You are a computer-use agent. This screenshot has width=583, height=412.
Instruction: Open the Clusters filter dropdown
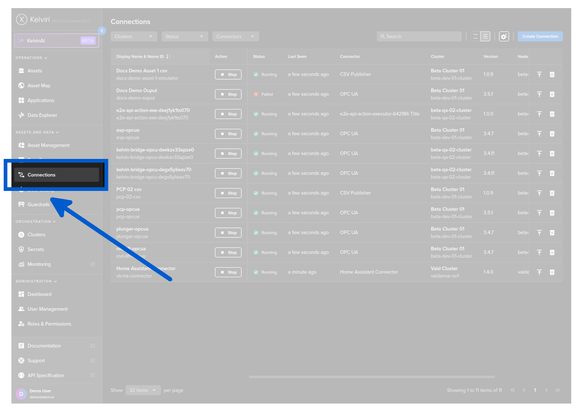[x=134, y=36]
